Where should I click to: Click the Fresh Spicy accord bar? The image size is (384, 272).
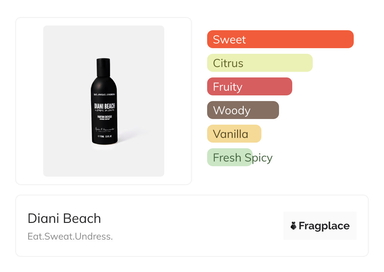click(x=230, y=157)
